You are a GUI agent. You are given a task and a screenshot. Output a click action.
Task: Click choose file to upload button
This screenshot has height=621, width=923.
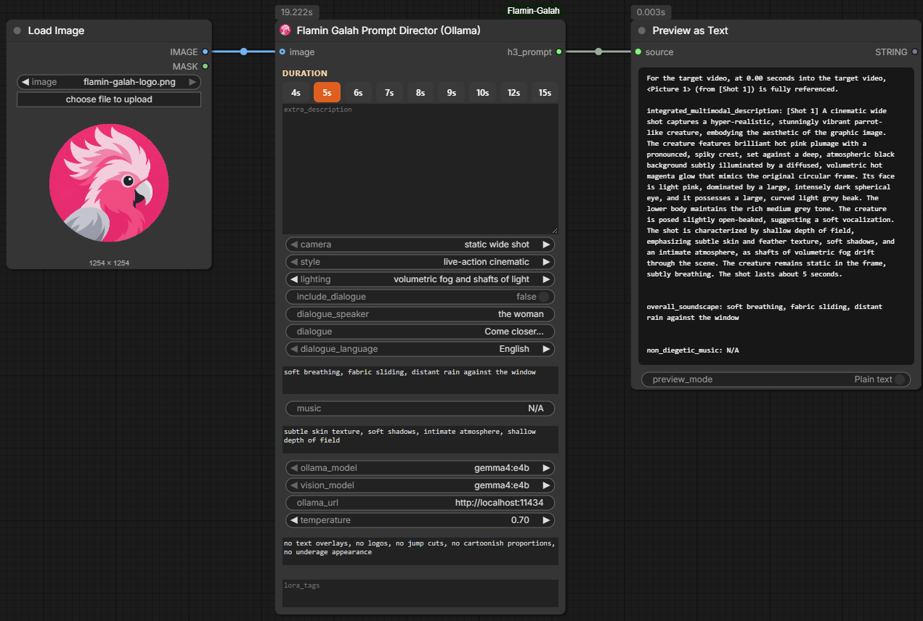(109, 99)
